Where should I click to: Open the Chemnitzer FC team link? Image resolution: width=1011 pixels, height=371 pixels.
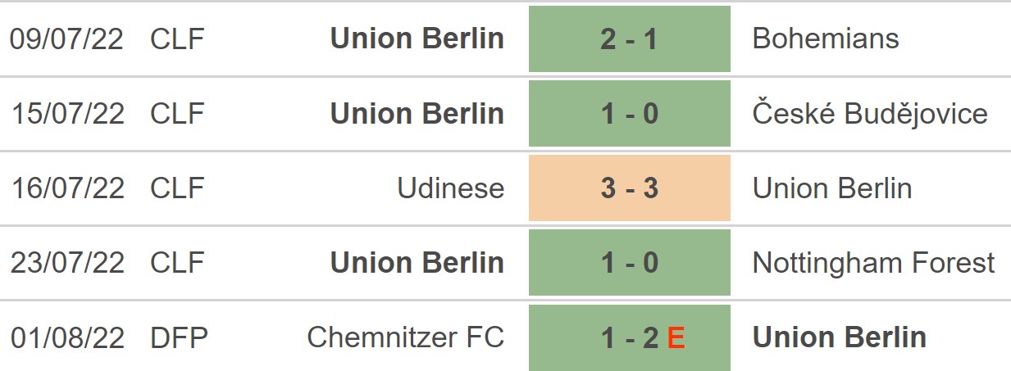click(405, 337)
